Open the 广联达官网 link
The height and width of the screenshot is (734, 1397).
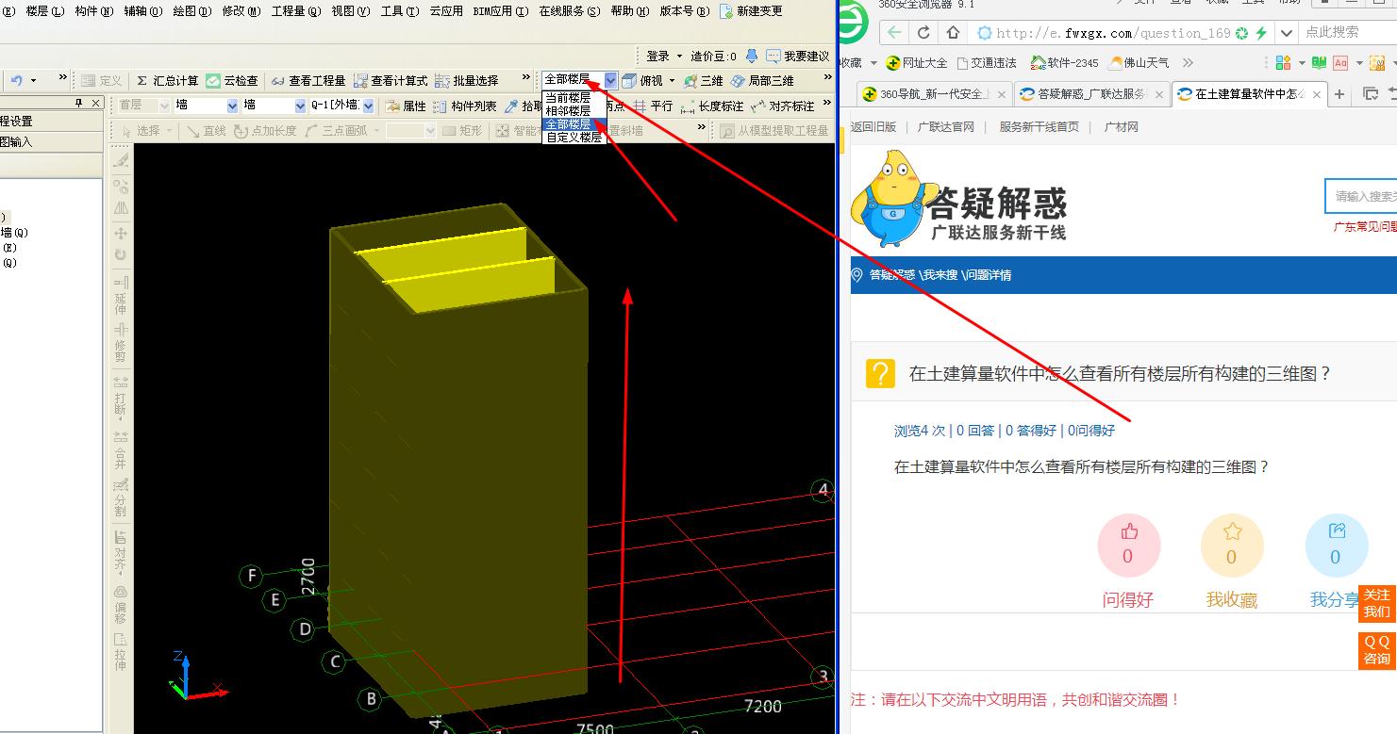tap(946, 127)
